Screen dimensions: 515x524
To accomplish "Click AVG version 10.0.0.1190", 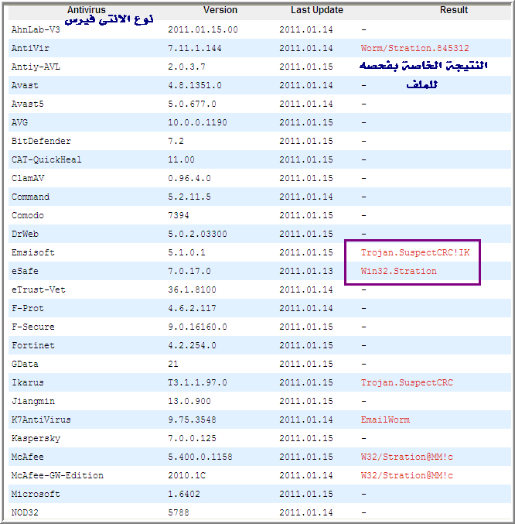I will (x=198, y=122).
